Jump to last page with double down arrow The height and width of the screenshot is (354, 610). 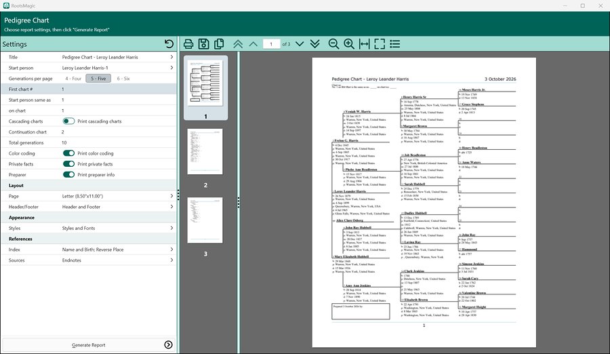coord(315,44)
